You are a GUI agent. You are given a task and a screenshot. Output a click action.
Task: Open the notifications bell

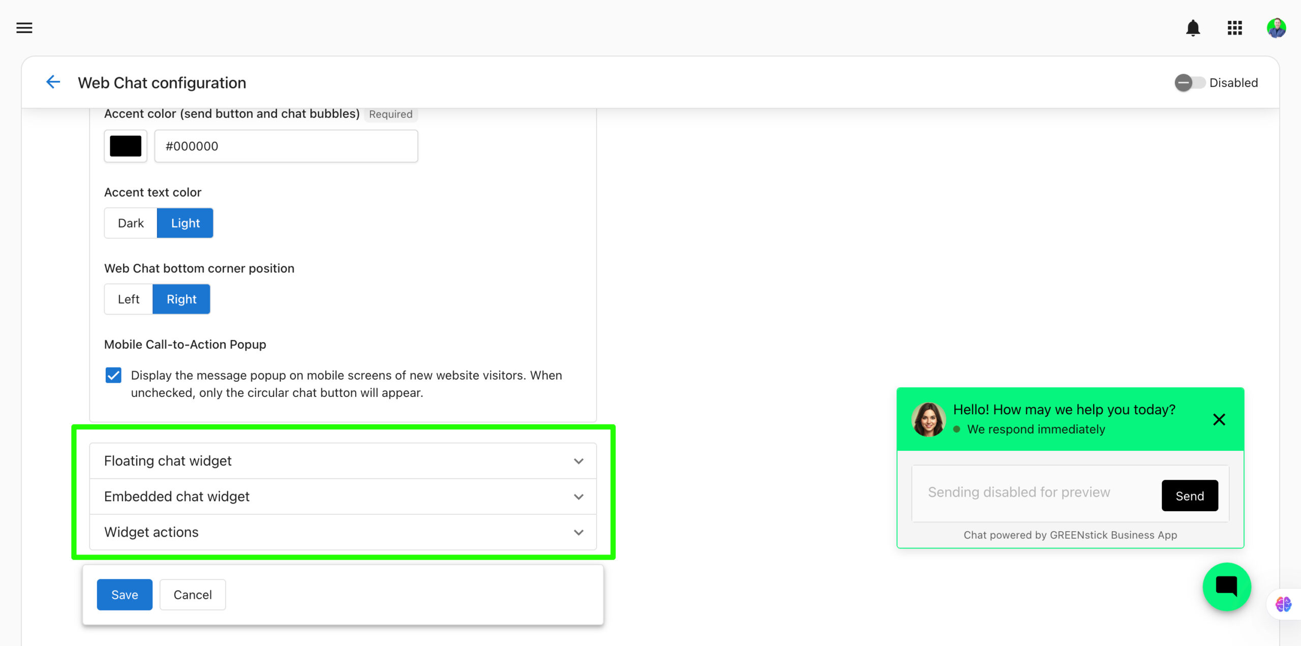[x=1193, y=28]
